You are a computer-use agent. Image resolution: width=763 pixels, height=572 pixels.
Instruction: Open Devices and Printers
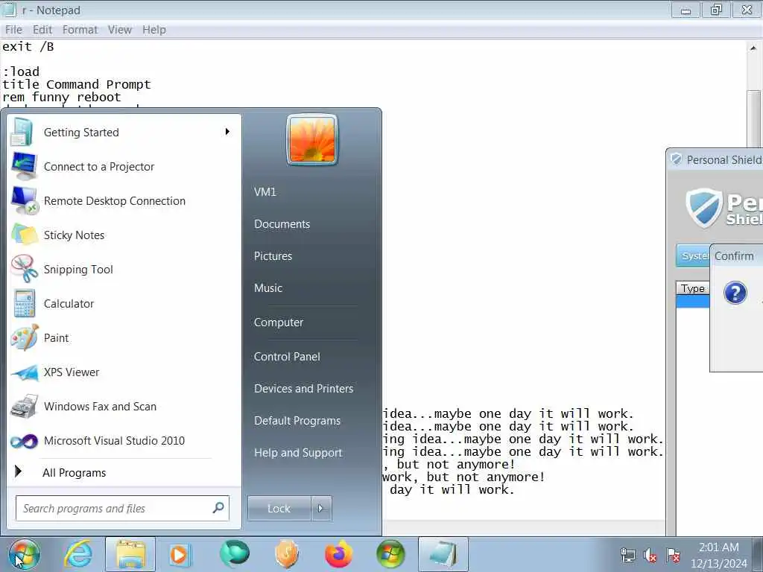click(304, 389)
